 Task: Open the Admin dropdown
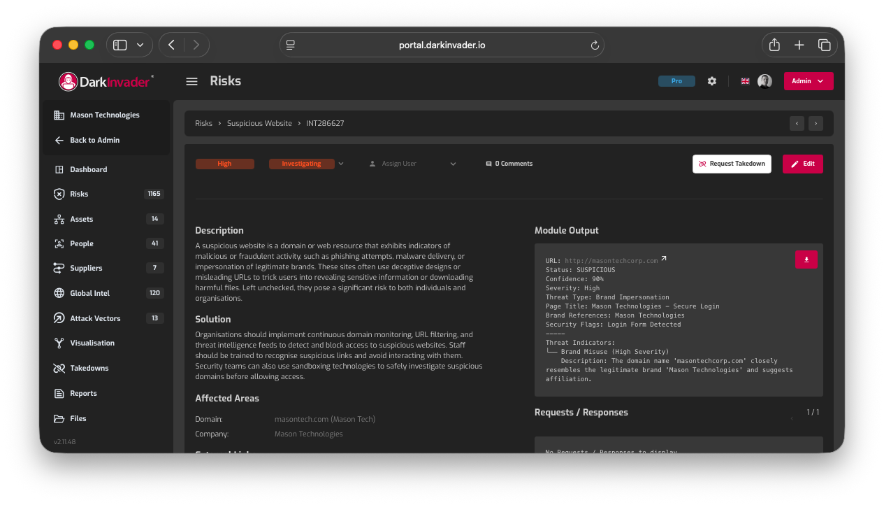point(809,81)
